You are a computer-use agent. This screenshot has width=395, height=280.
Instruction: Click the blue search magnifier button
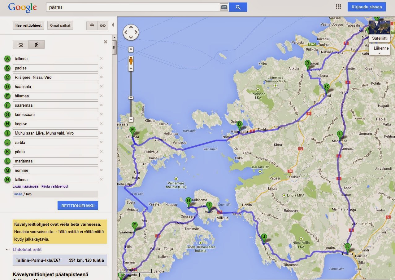pos(238,7)
